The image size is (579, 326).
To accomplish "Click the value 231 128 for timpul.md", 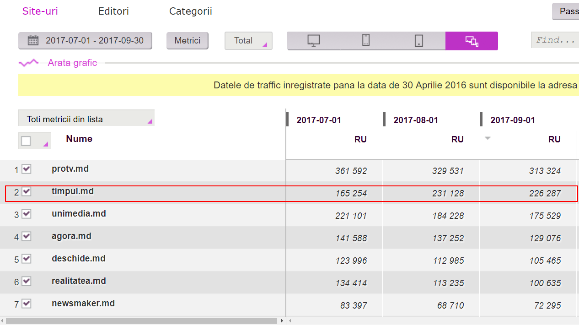I will click(x=448, y=194).
